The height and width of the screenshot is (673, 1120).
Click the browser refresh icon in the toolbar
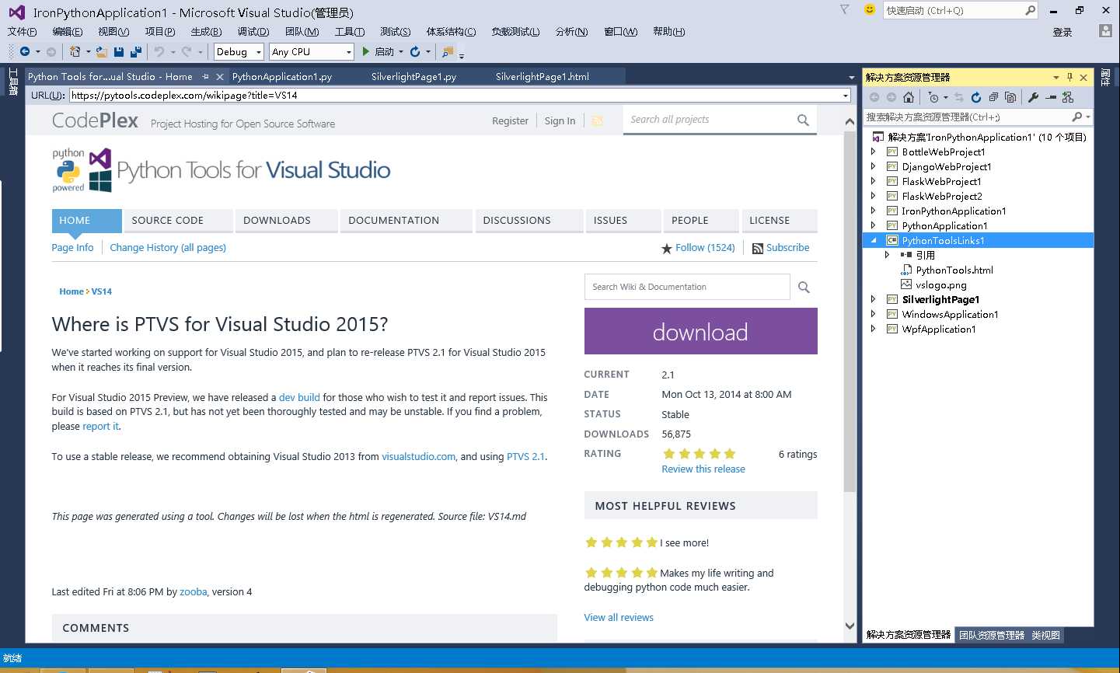point(415,51)
